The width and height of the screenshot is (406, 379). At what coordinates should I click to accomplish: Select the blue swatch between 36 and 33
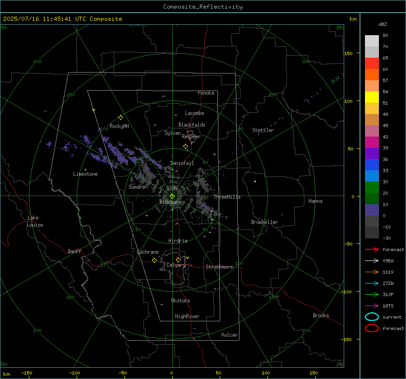click(372, 165)
